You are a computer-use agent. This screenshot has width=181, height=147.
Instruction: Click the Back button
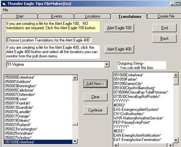(x=165, y=39)
